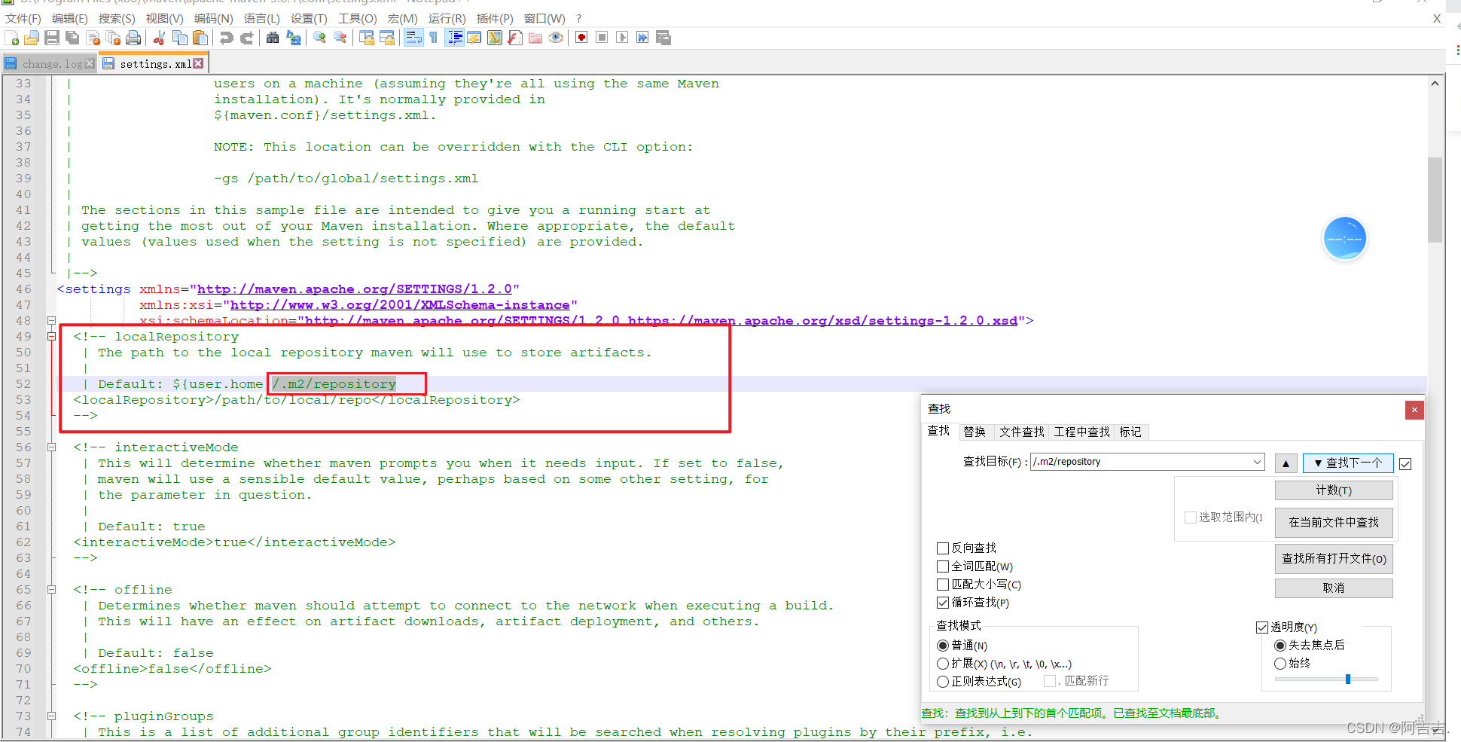
Task: Click the find previous up-arrow button
Action: click(x=1286, y=463)
